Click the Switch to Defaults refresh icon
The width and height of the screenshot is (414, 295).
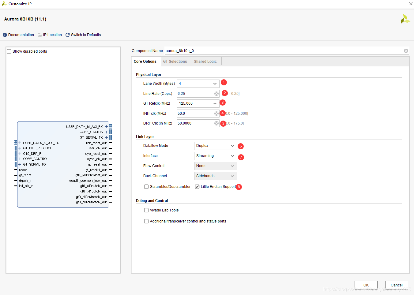(x=68, y=35)
